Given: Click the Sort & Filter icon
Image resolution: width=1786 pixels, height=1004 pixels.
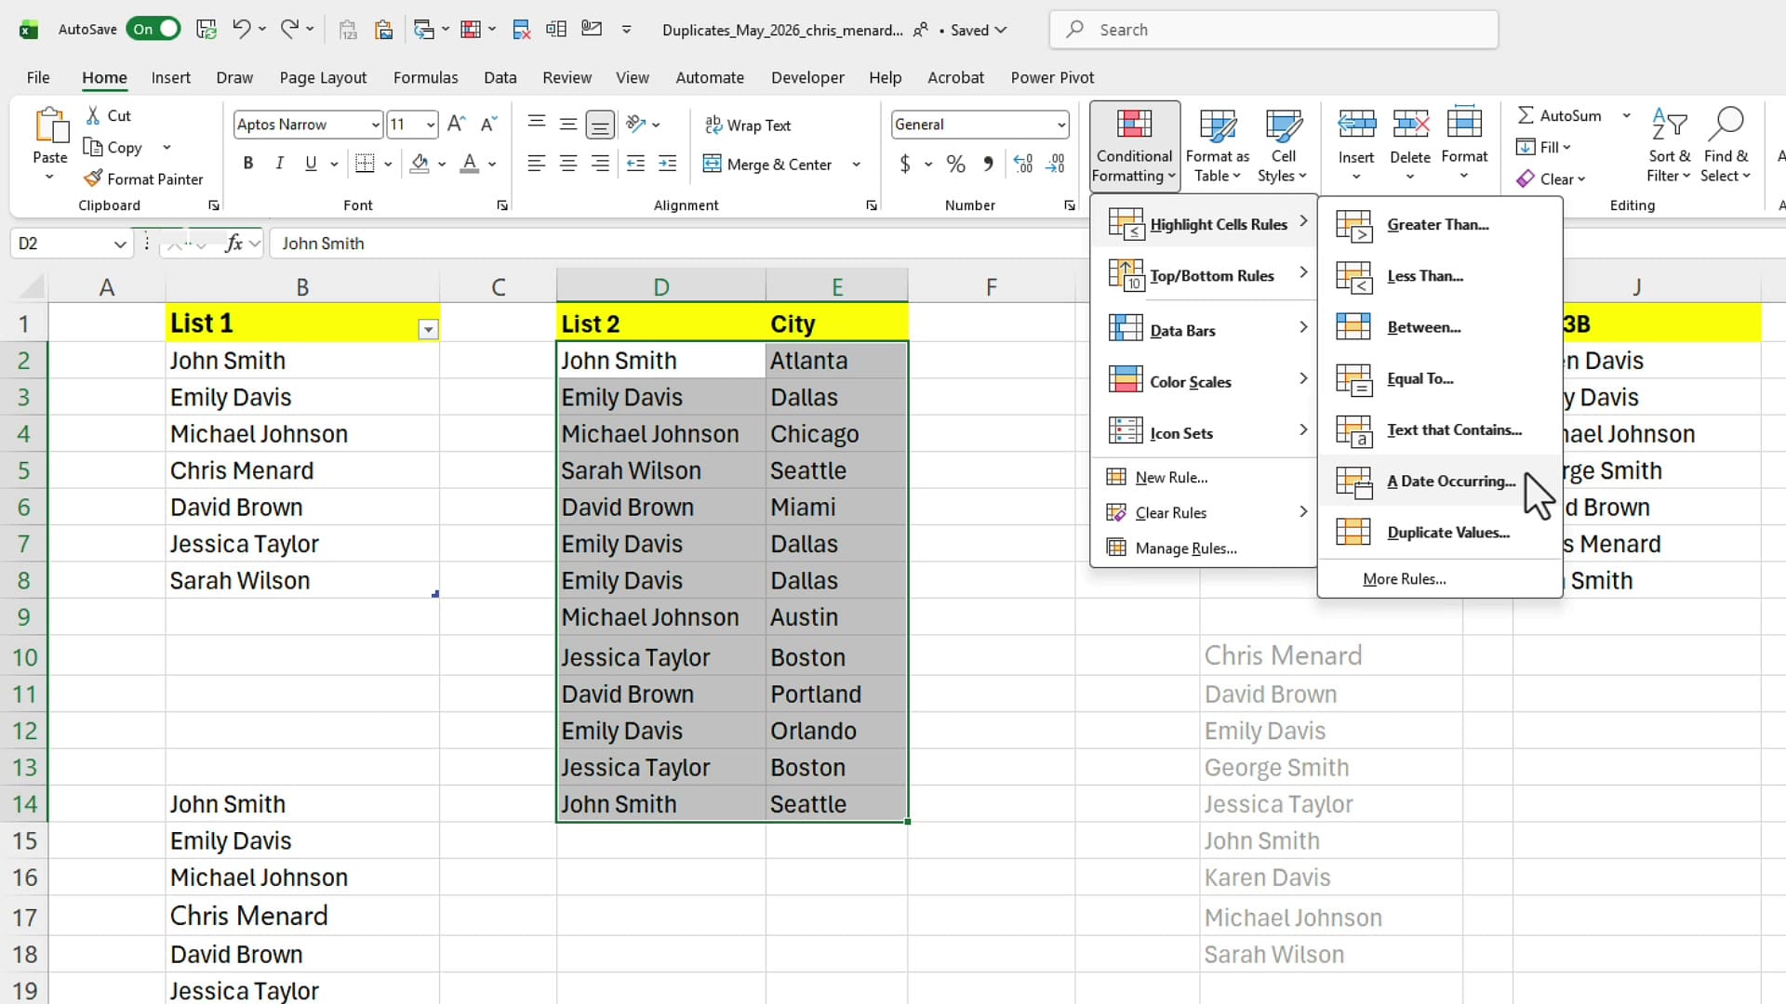Looking at the screenshot, I should click(1670, 125).
